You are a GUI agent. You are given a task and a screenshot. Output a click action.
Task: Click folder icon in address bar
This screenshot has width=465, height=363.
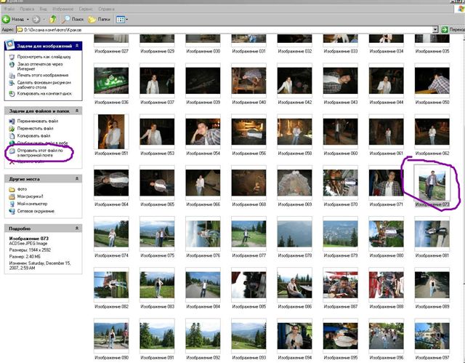pyautogui.click(x=20, y=30)
